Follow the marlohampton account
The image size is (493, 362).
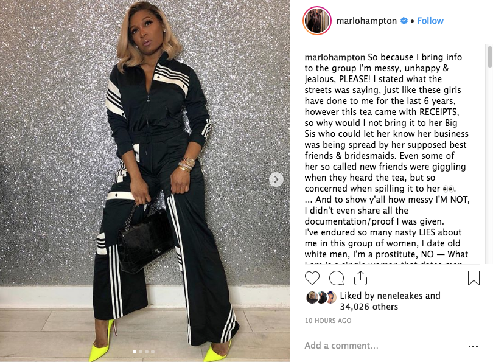(430, 21)
